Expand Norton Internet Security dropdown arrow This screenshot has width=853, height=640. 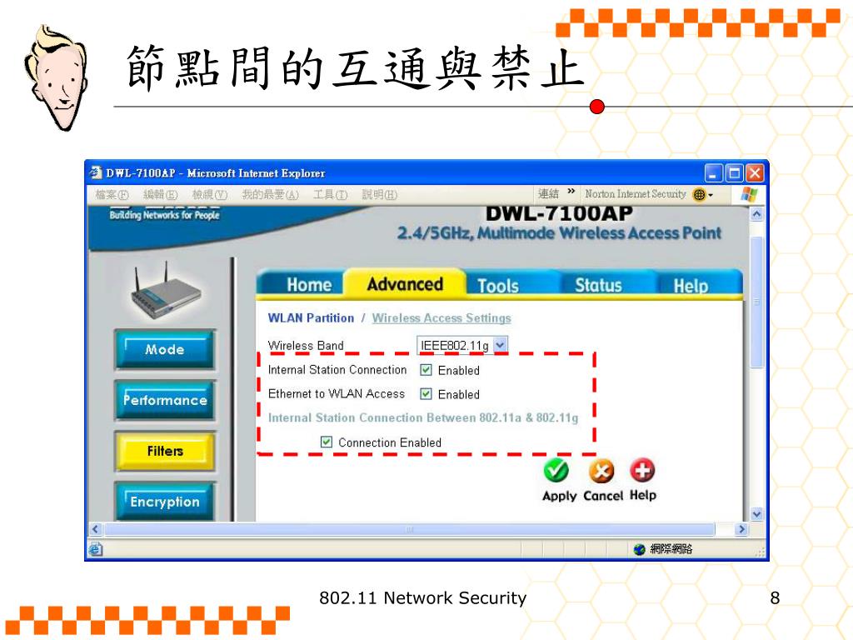(x=711, y=195)
